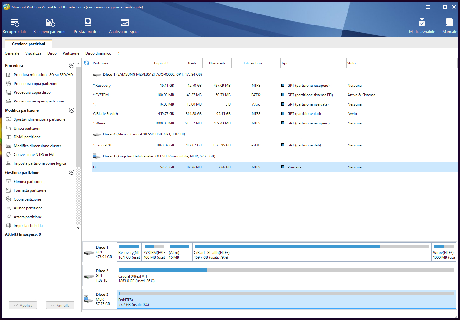The height and width of the screenshot is (320, 460).
Task: Collapse the Modifica partizione section
Action: tap(72, 110)
